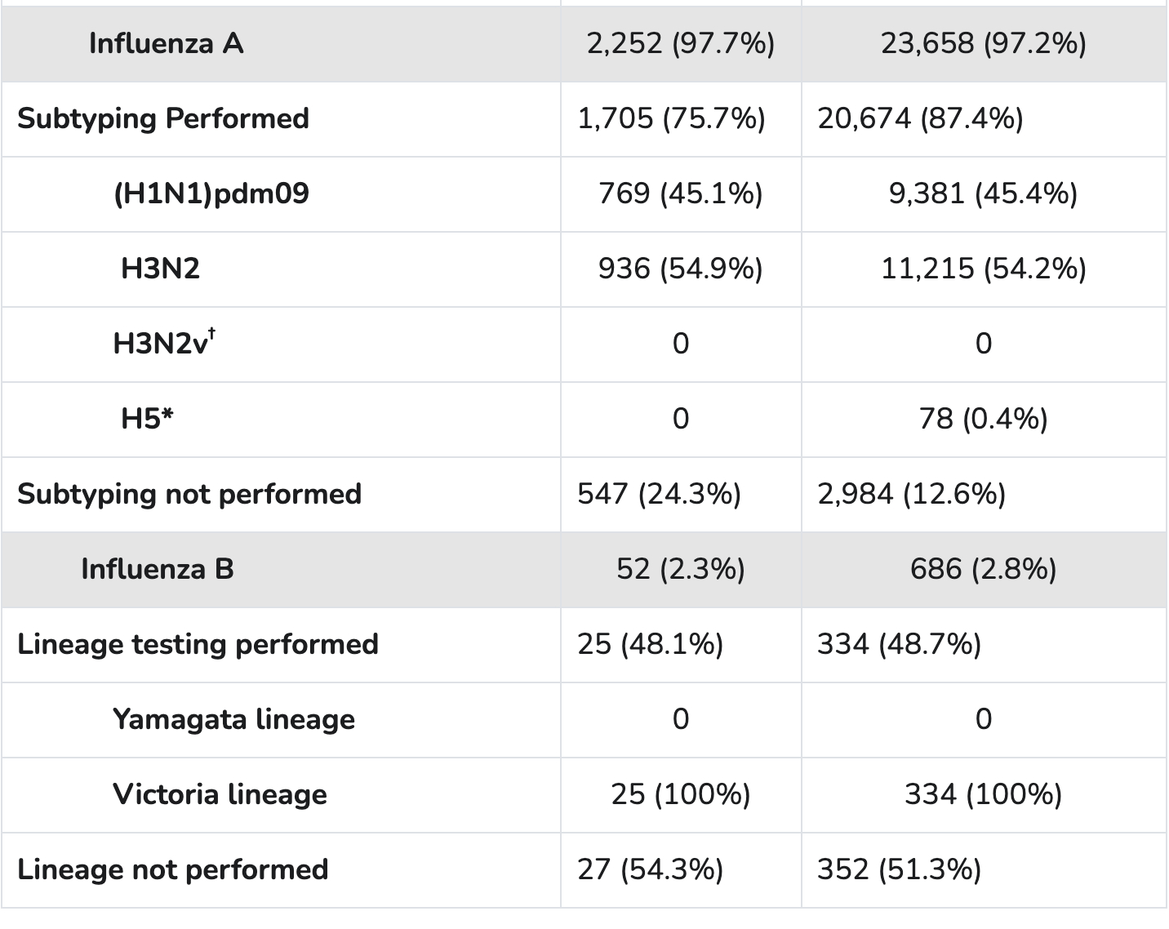Image resolution: width=1169 pixels, height=929 pixels.
Task: Click the 11,215 (54.2%) value
Action: pyautogui.click(x=983, y=269)
